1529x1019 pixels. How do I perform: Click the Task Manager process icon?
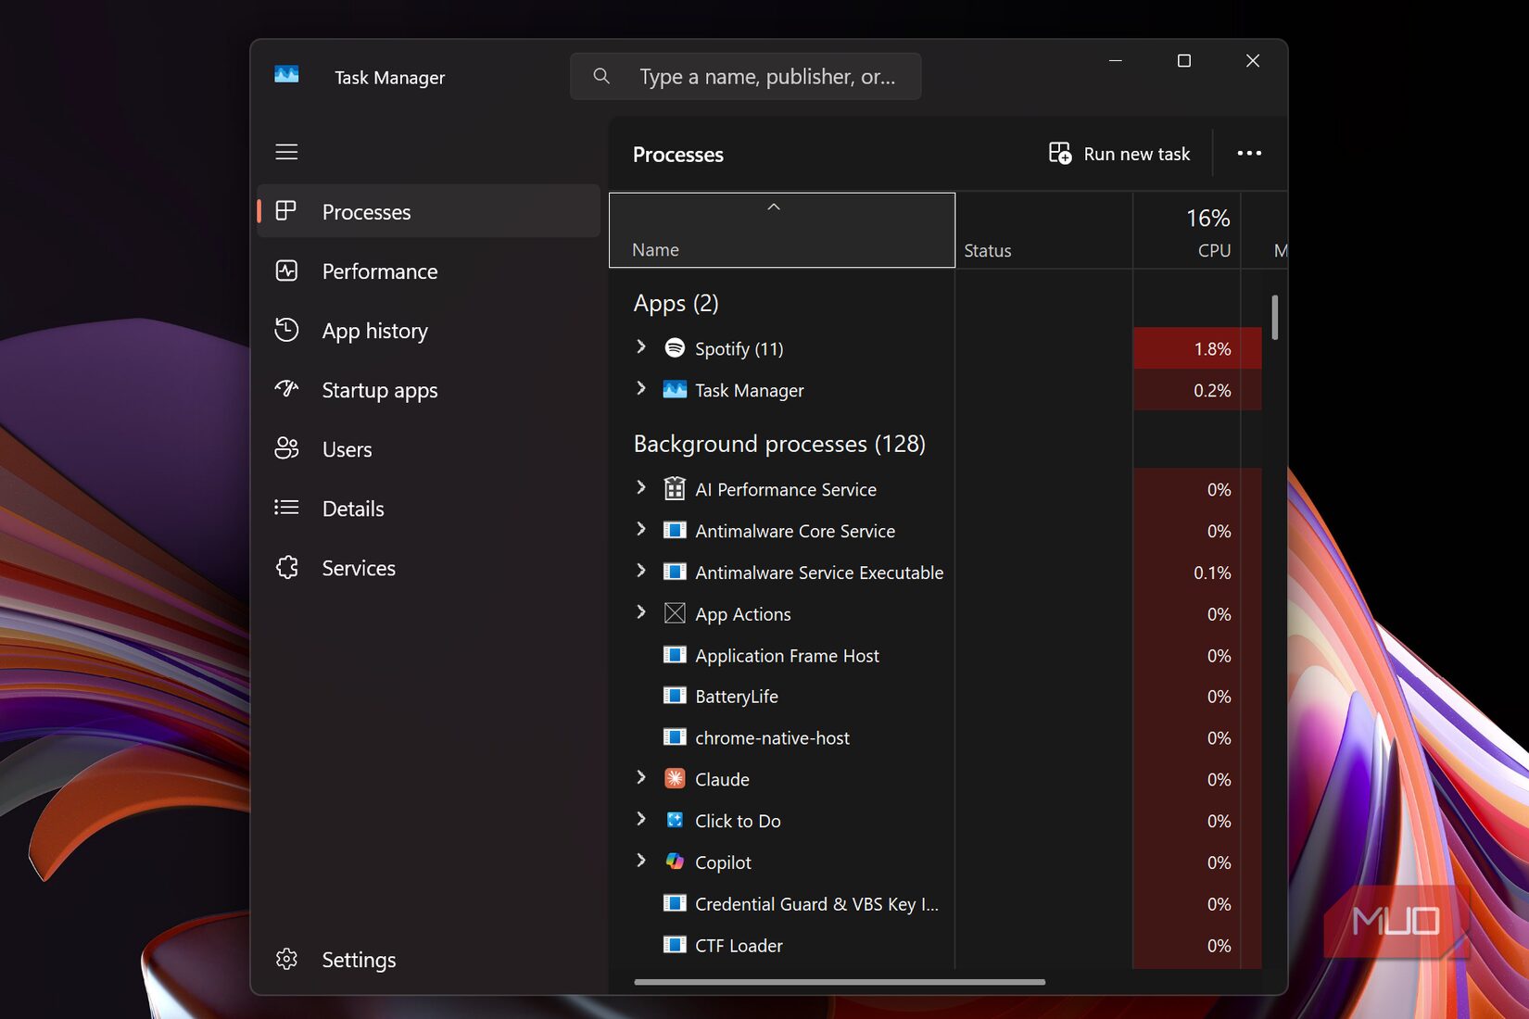pos(675,389)
